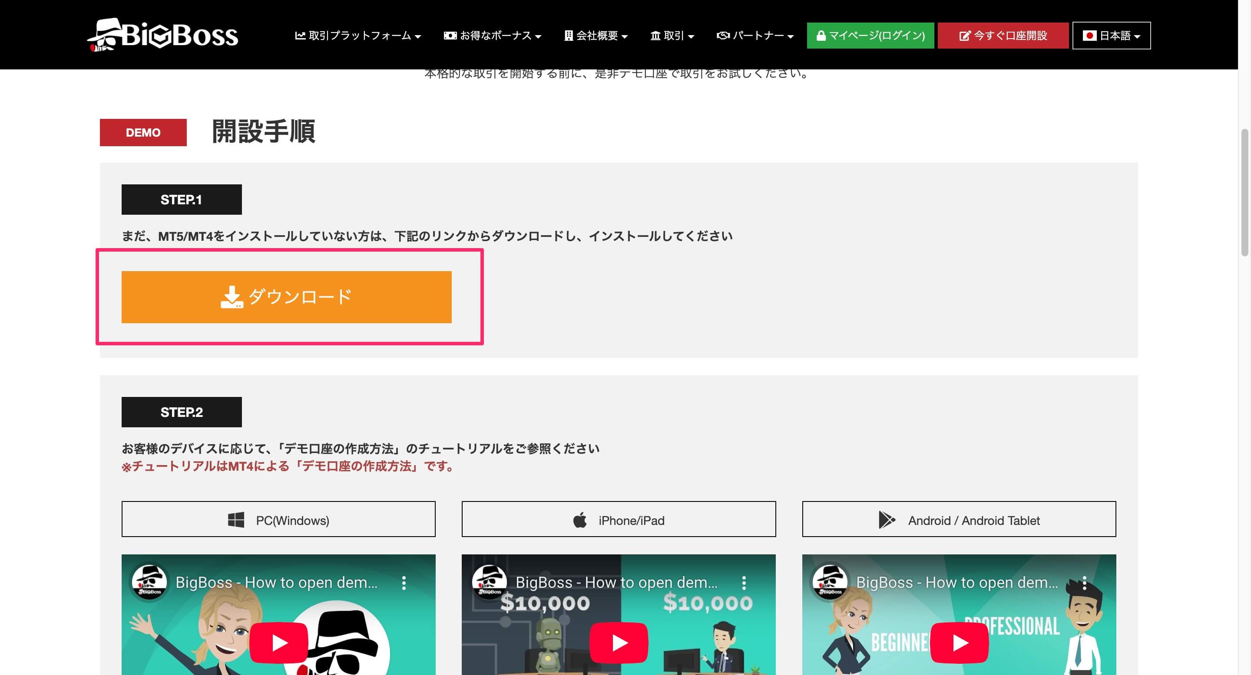Select Android / Android Tablet button
This screenshot has height=675, width=1251.
[959, 519]
